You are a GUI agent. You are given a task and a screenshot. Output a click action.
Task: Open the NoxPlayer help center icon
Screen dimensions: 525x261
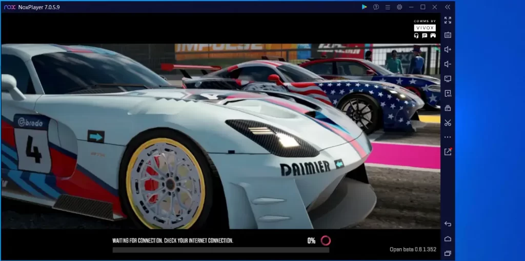(376, 7)
